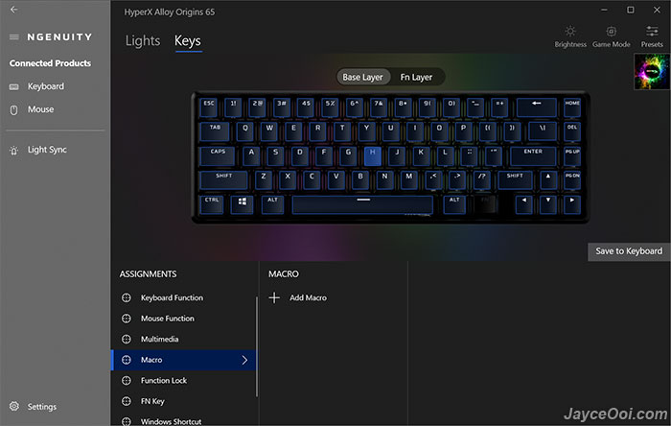Viewport: 671px width, 426px height.
Task: Open Multimedia assignment option
Action: coord(160,339)
